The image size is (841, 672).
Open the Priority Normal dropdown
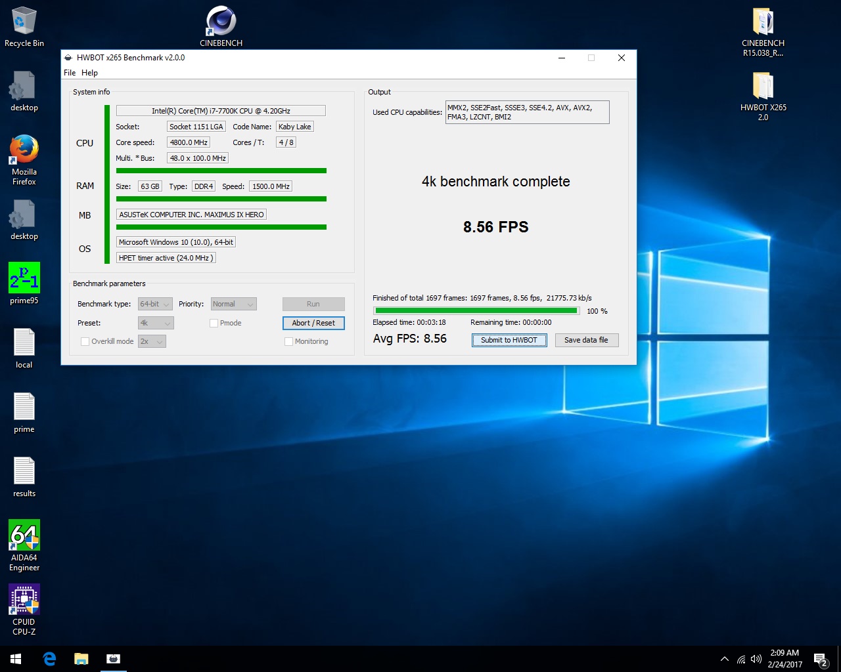(x=233, y=304)
